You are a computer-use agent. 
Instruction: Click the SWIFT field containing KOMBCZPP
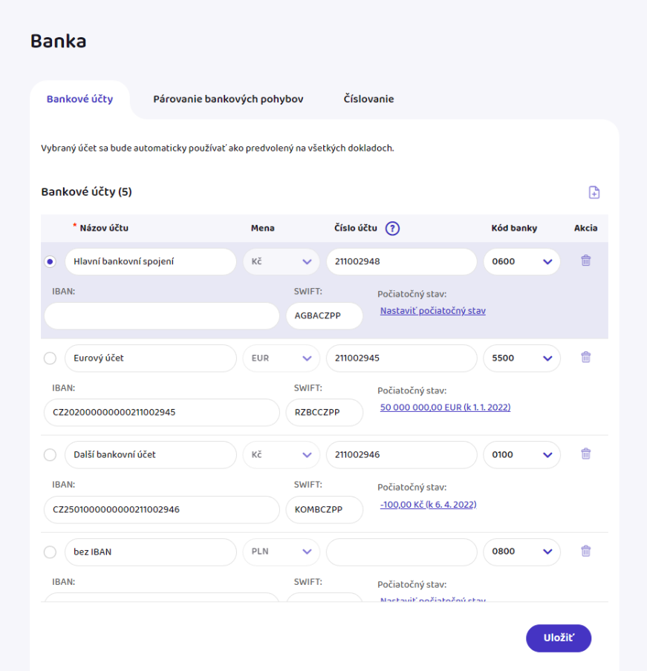coord(324,510)
